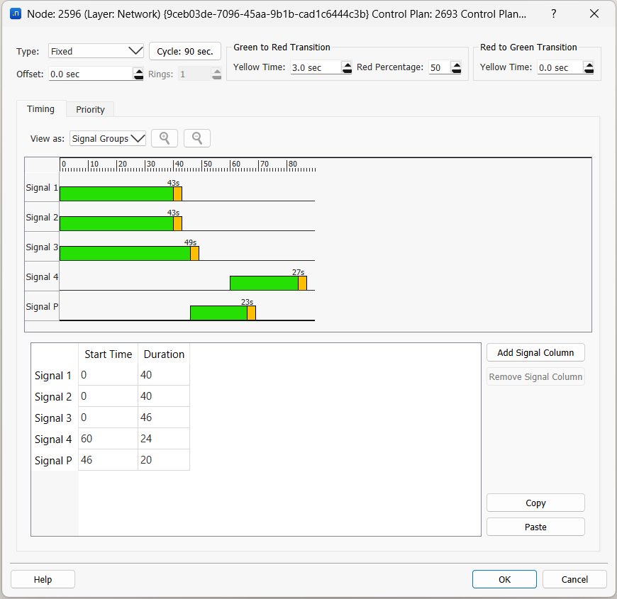Click Signal P yellow phase segment

[x=251, y=313]
